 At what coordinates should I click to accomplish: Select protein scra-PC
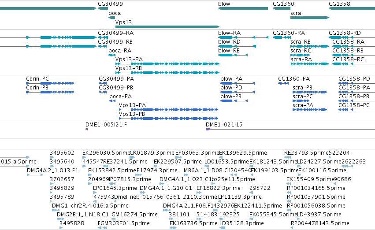301,101
